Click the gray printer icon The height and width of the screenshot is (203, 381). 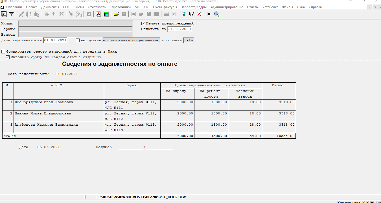click(x=167, y=14)
